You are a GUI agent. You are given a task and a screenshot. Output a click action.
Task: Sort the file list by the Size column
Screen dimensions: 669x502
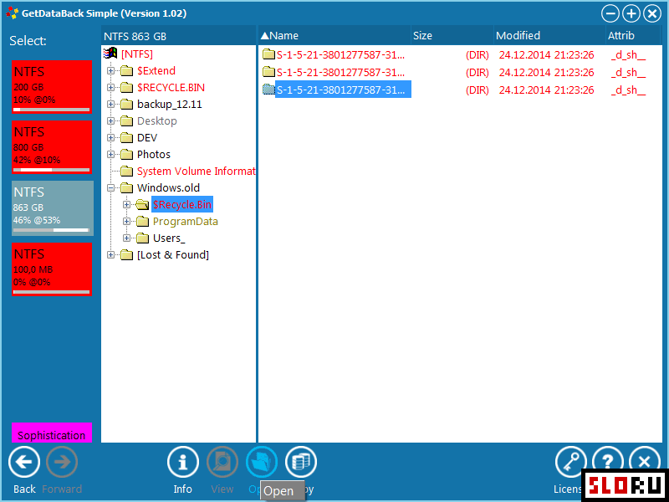[452, 35]
